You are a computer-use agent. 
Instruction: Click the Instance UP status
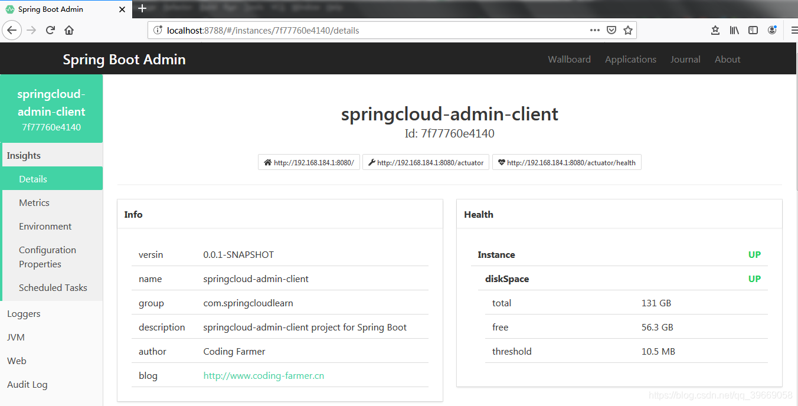click(754, 255)
